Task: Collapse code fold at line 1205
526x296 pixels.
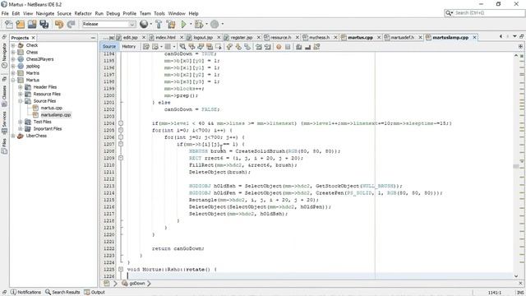Action: (121, 130)
